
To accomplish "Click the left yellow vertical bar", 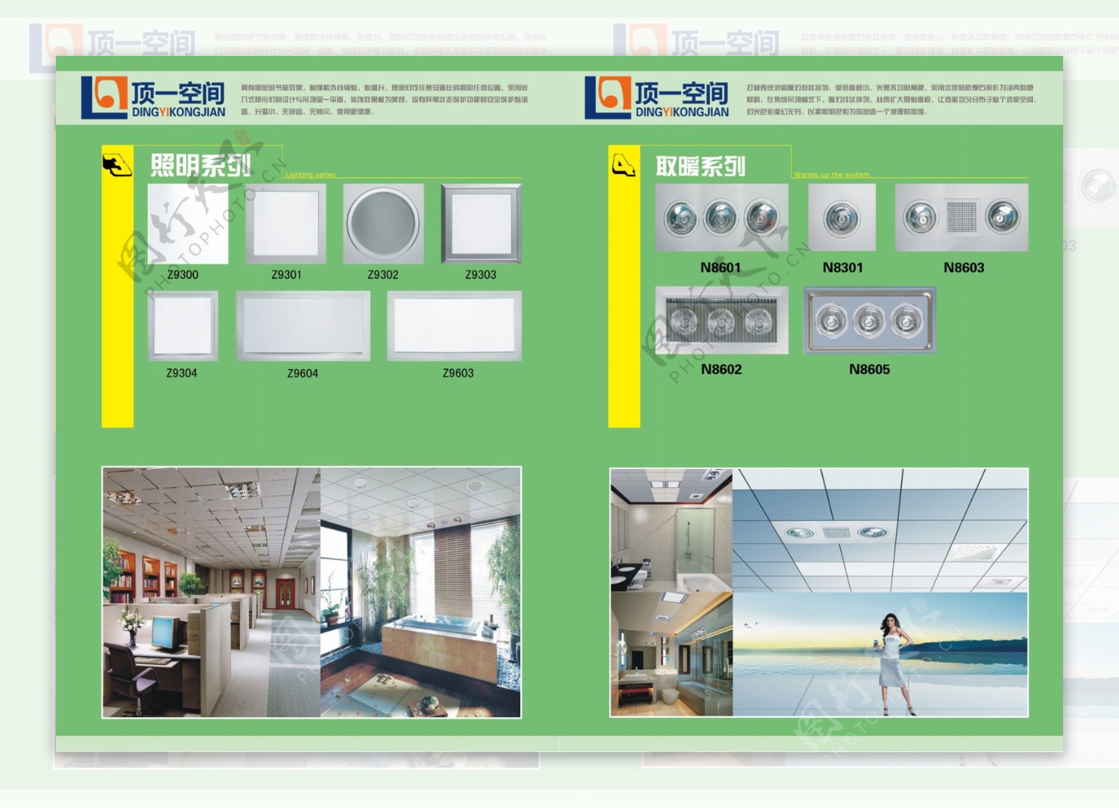I will [117, 287].
